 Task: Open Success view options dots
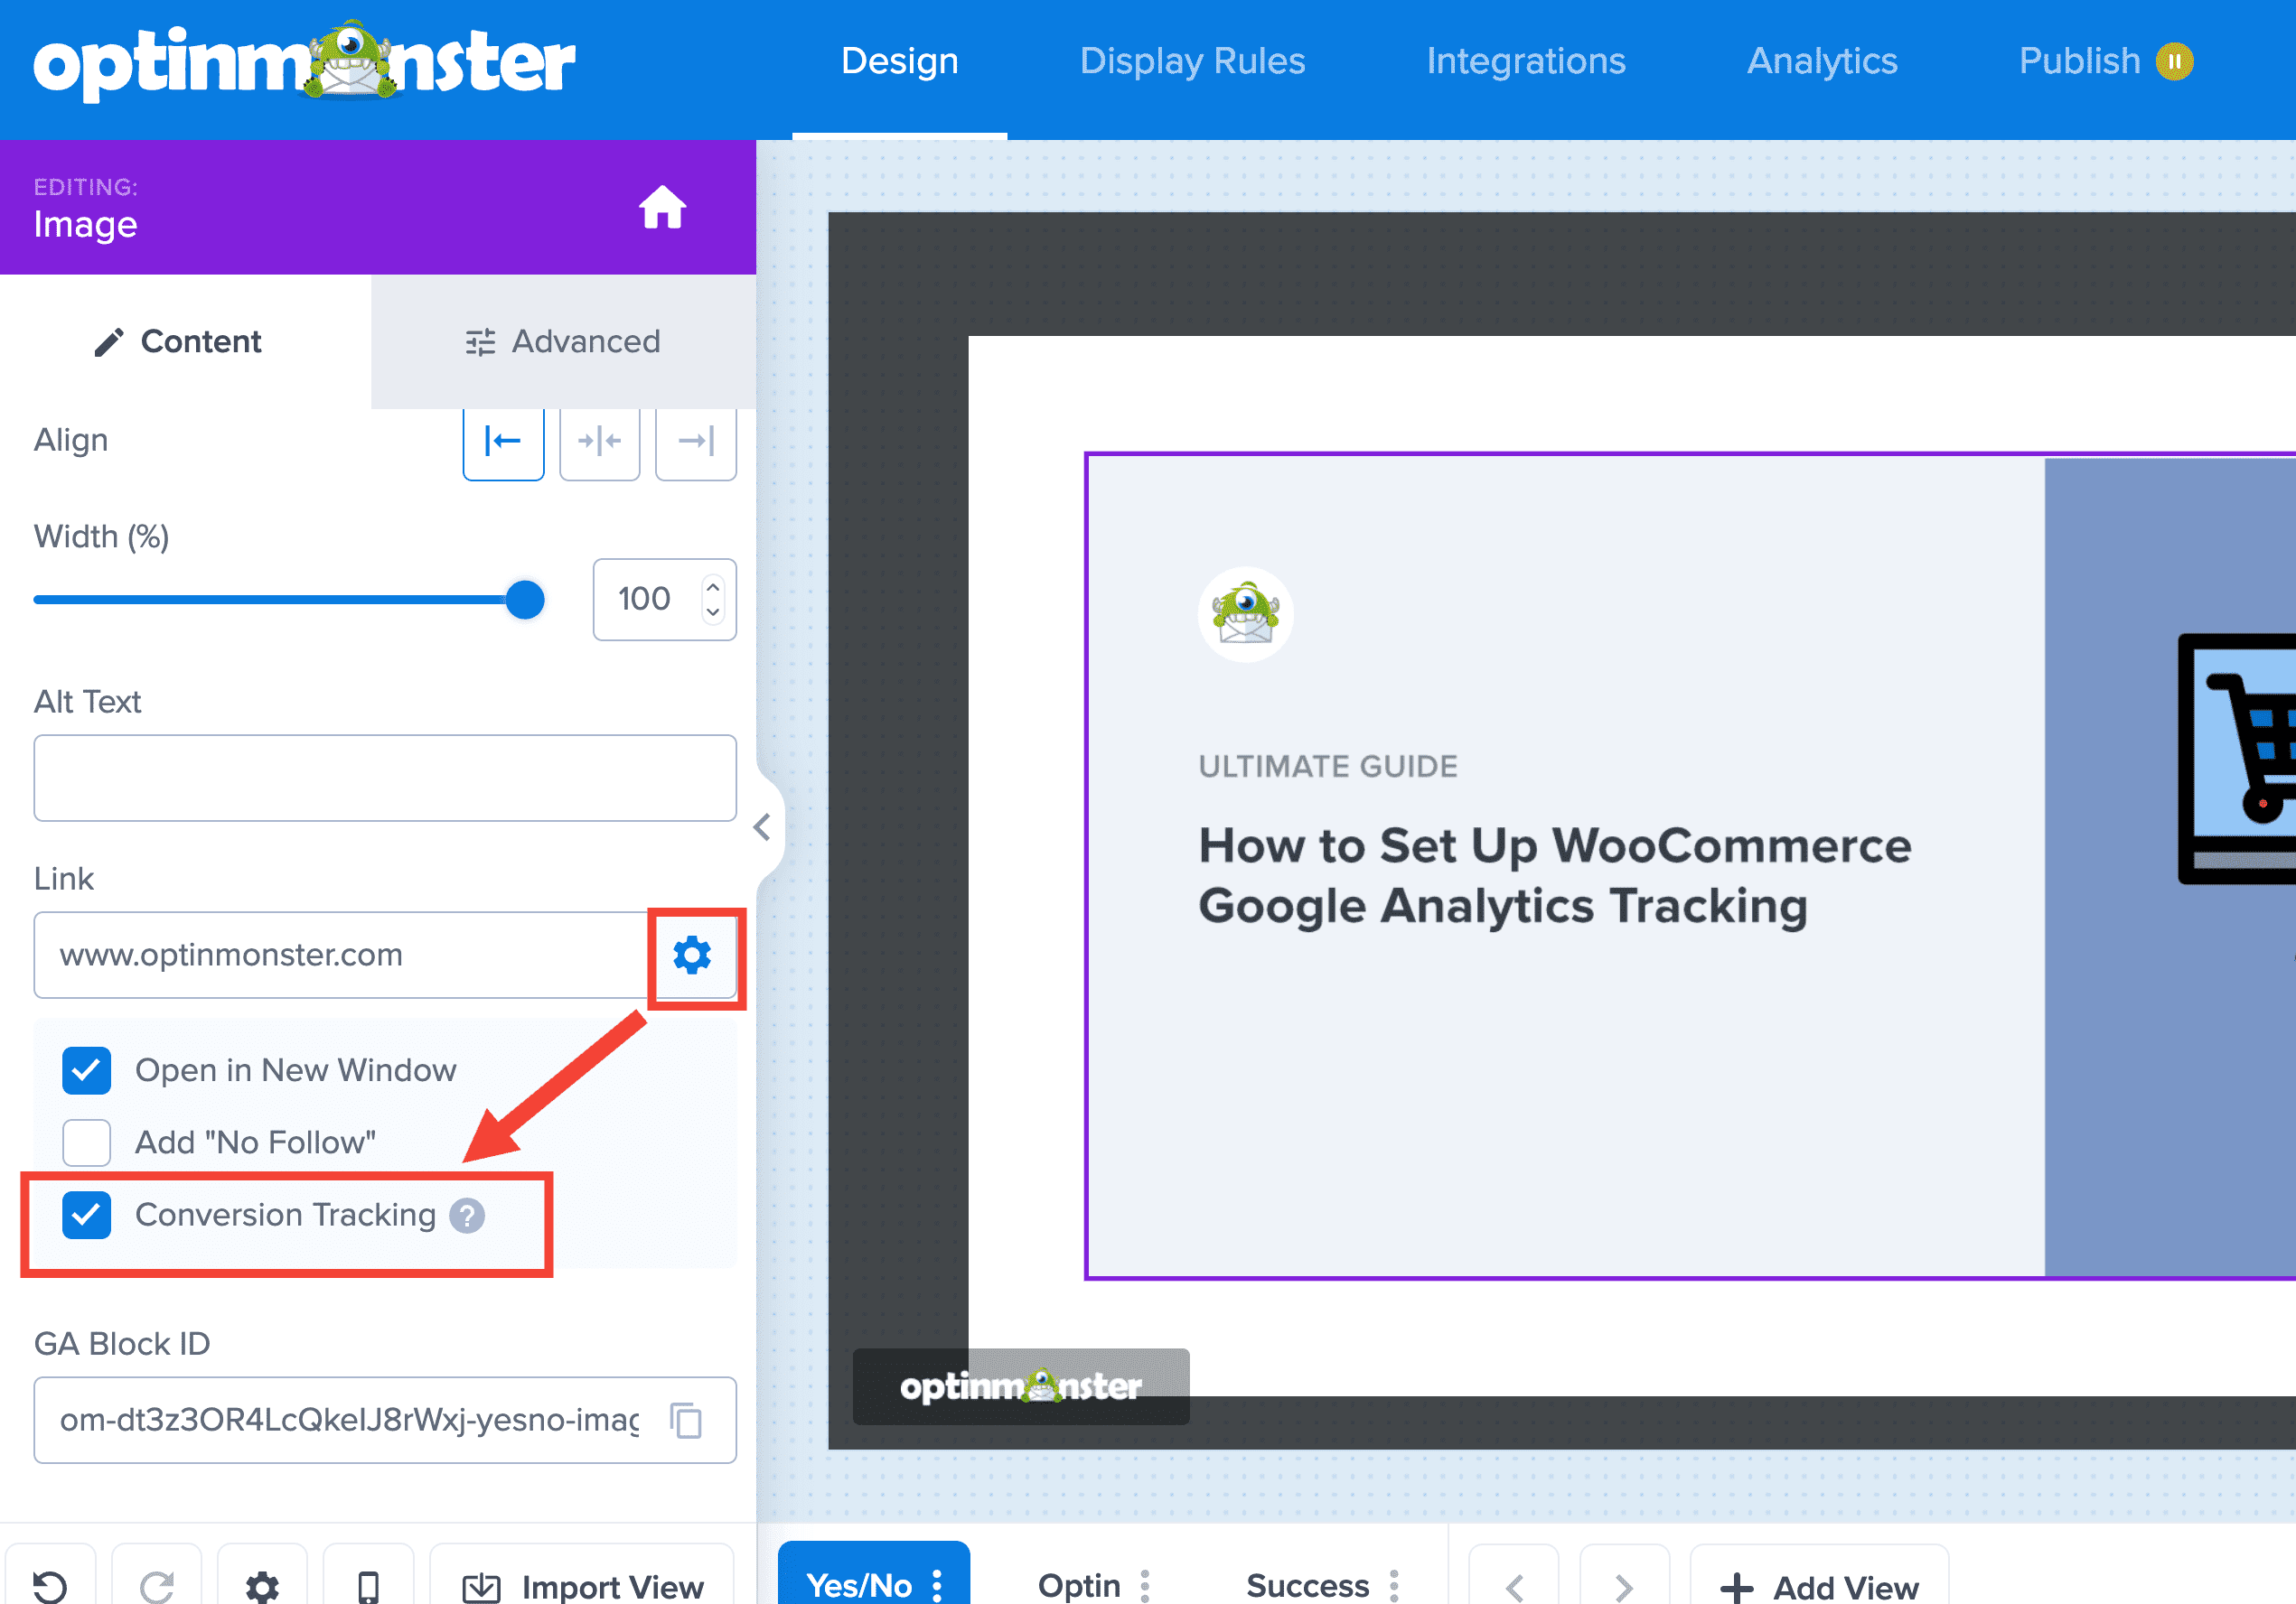pyautogui.click(x=1394, y=1585)
